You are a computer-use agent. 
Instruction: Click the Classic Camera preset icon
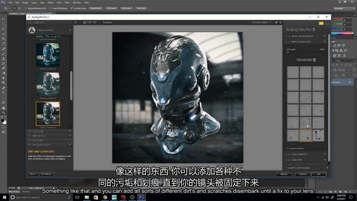coord(32,30)
